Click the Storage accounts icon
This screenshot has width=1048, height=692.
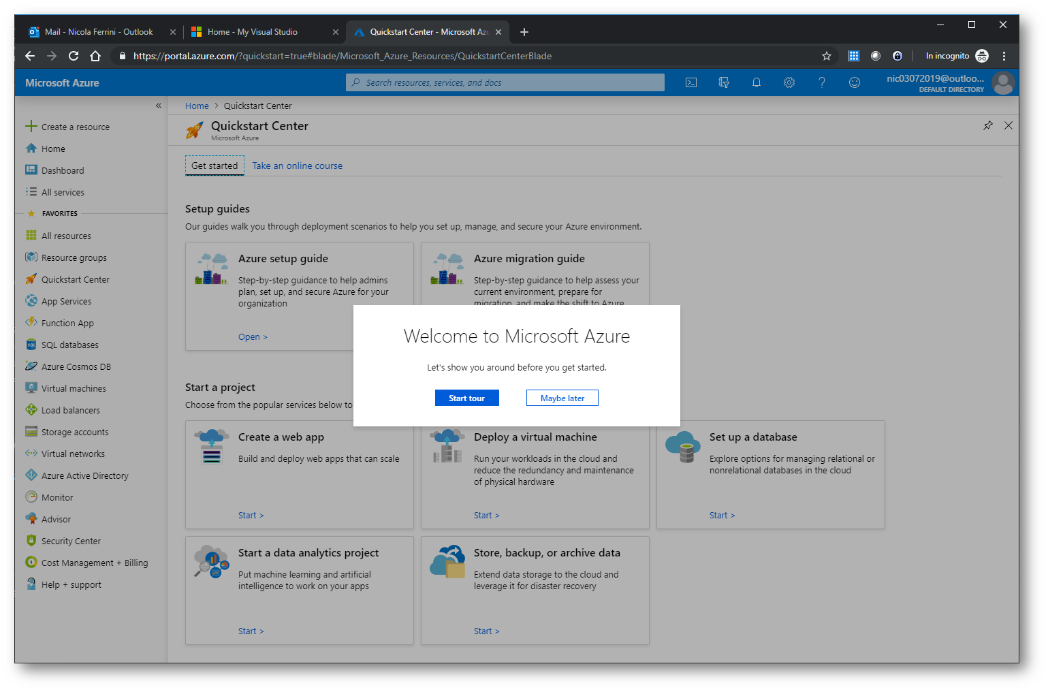pos(31,431)
